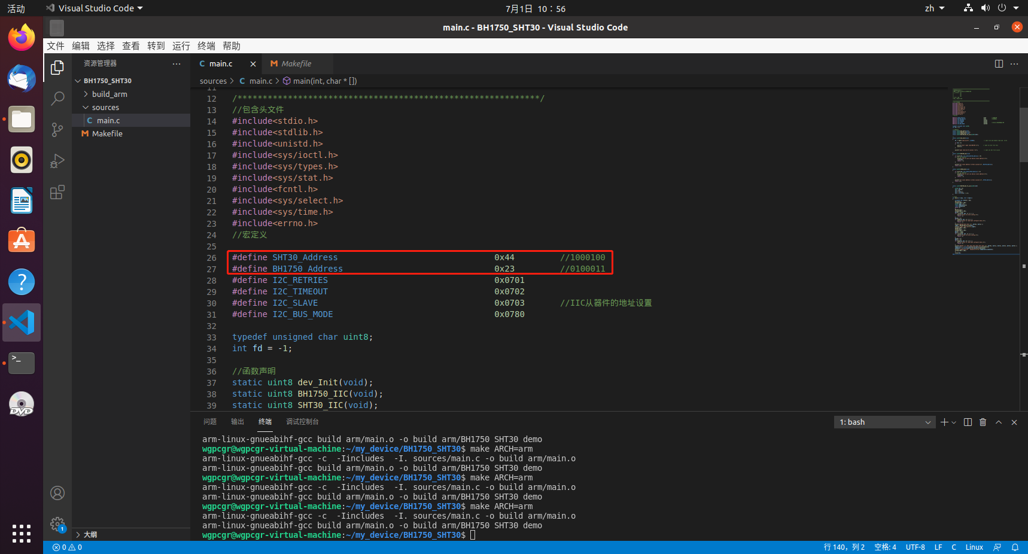This screenshot has height=554, width=1028.
Task: Open Files manager from the dock
Action: tap(22, 120)
